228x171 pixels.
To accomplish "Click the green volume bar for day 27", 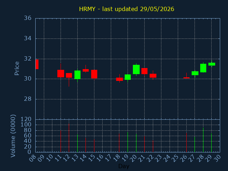I will 195,144.
